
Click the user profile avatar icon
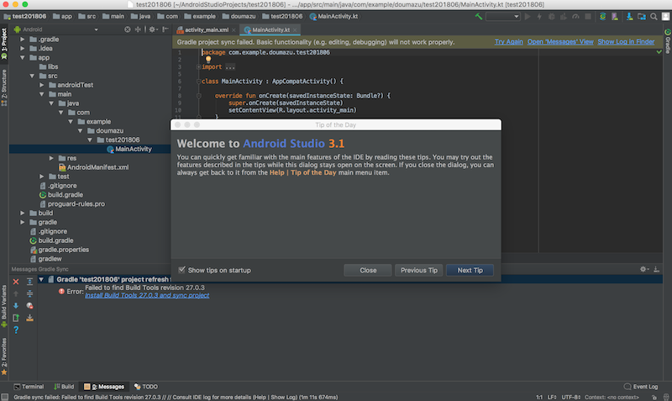[x=665, y=16]
